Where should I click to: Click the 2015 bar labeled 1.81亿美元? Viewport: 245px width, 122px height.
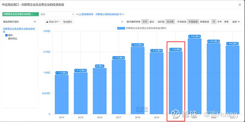[x=81, y=93]
